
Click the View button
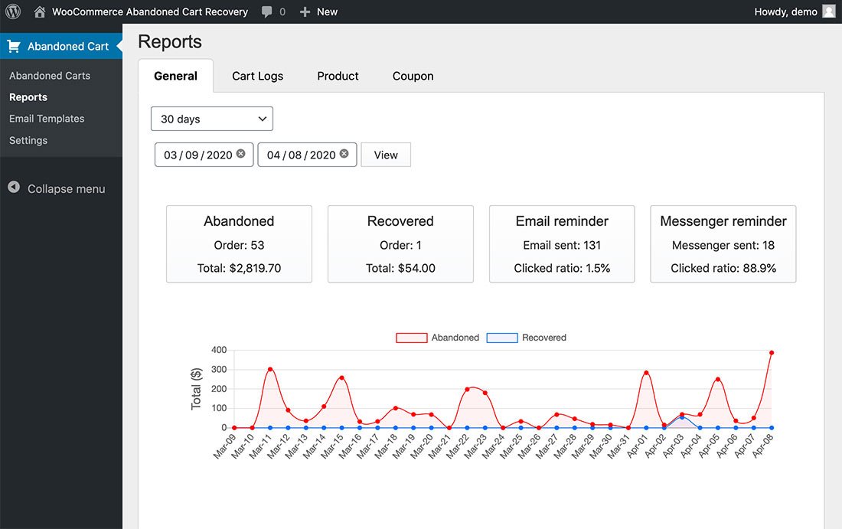pos(386,155)
